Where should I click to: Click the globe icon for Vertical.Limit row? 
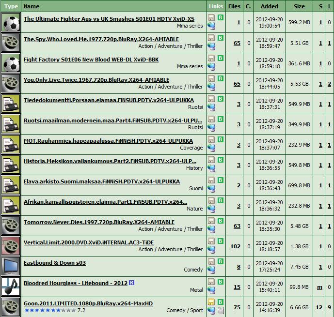(x=211, y=250)
